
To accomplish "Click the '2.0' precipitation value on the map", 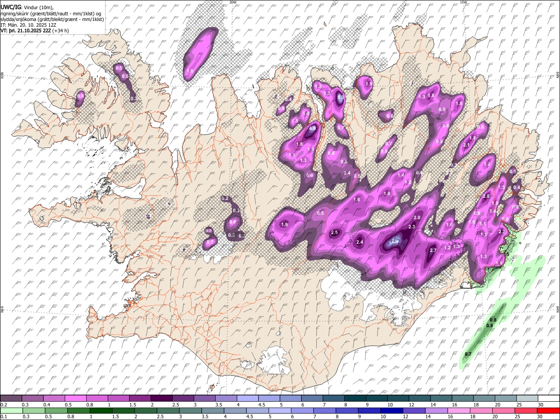I will tap(417, 217).
